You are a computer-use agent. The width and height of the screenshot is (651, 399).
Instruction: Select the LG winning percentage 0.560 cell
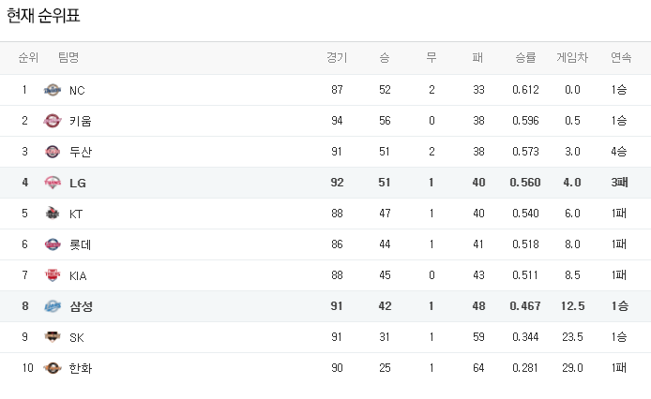click(525, 183)
